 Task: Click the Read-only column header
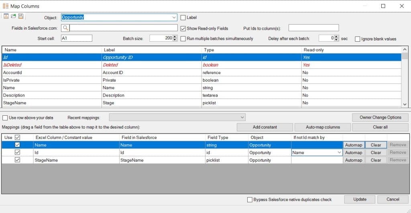point(351,50)
